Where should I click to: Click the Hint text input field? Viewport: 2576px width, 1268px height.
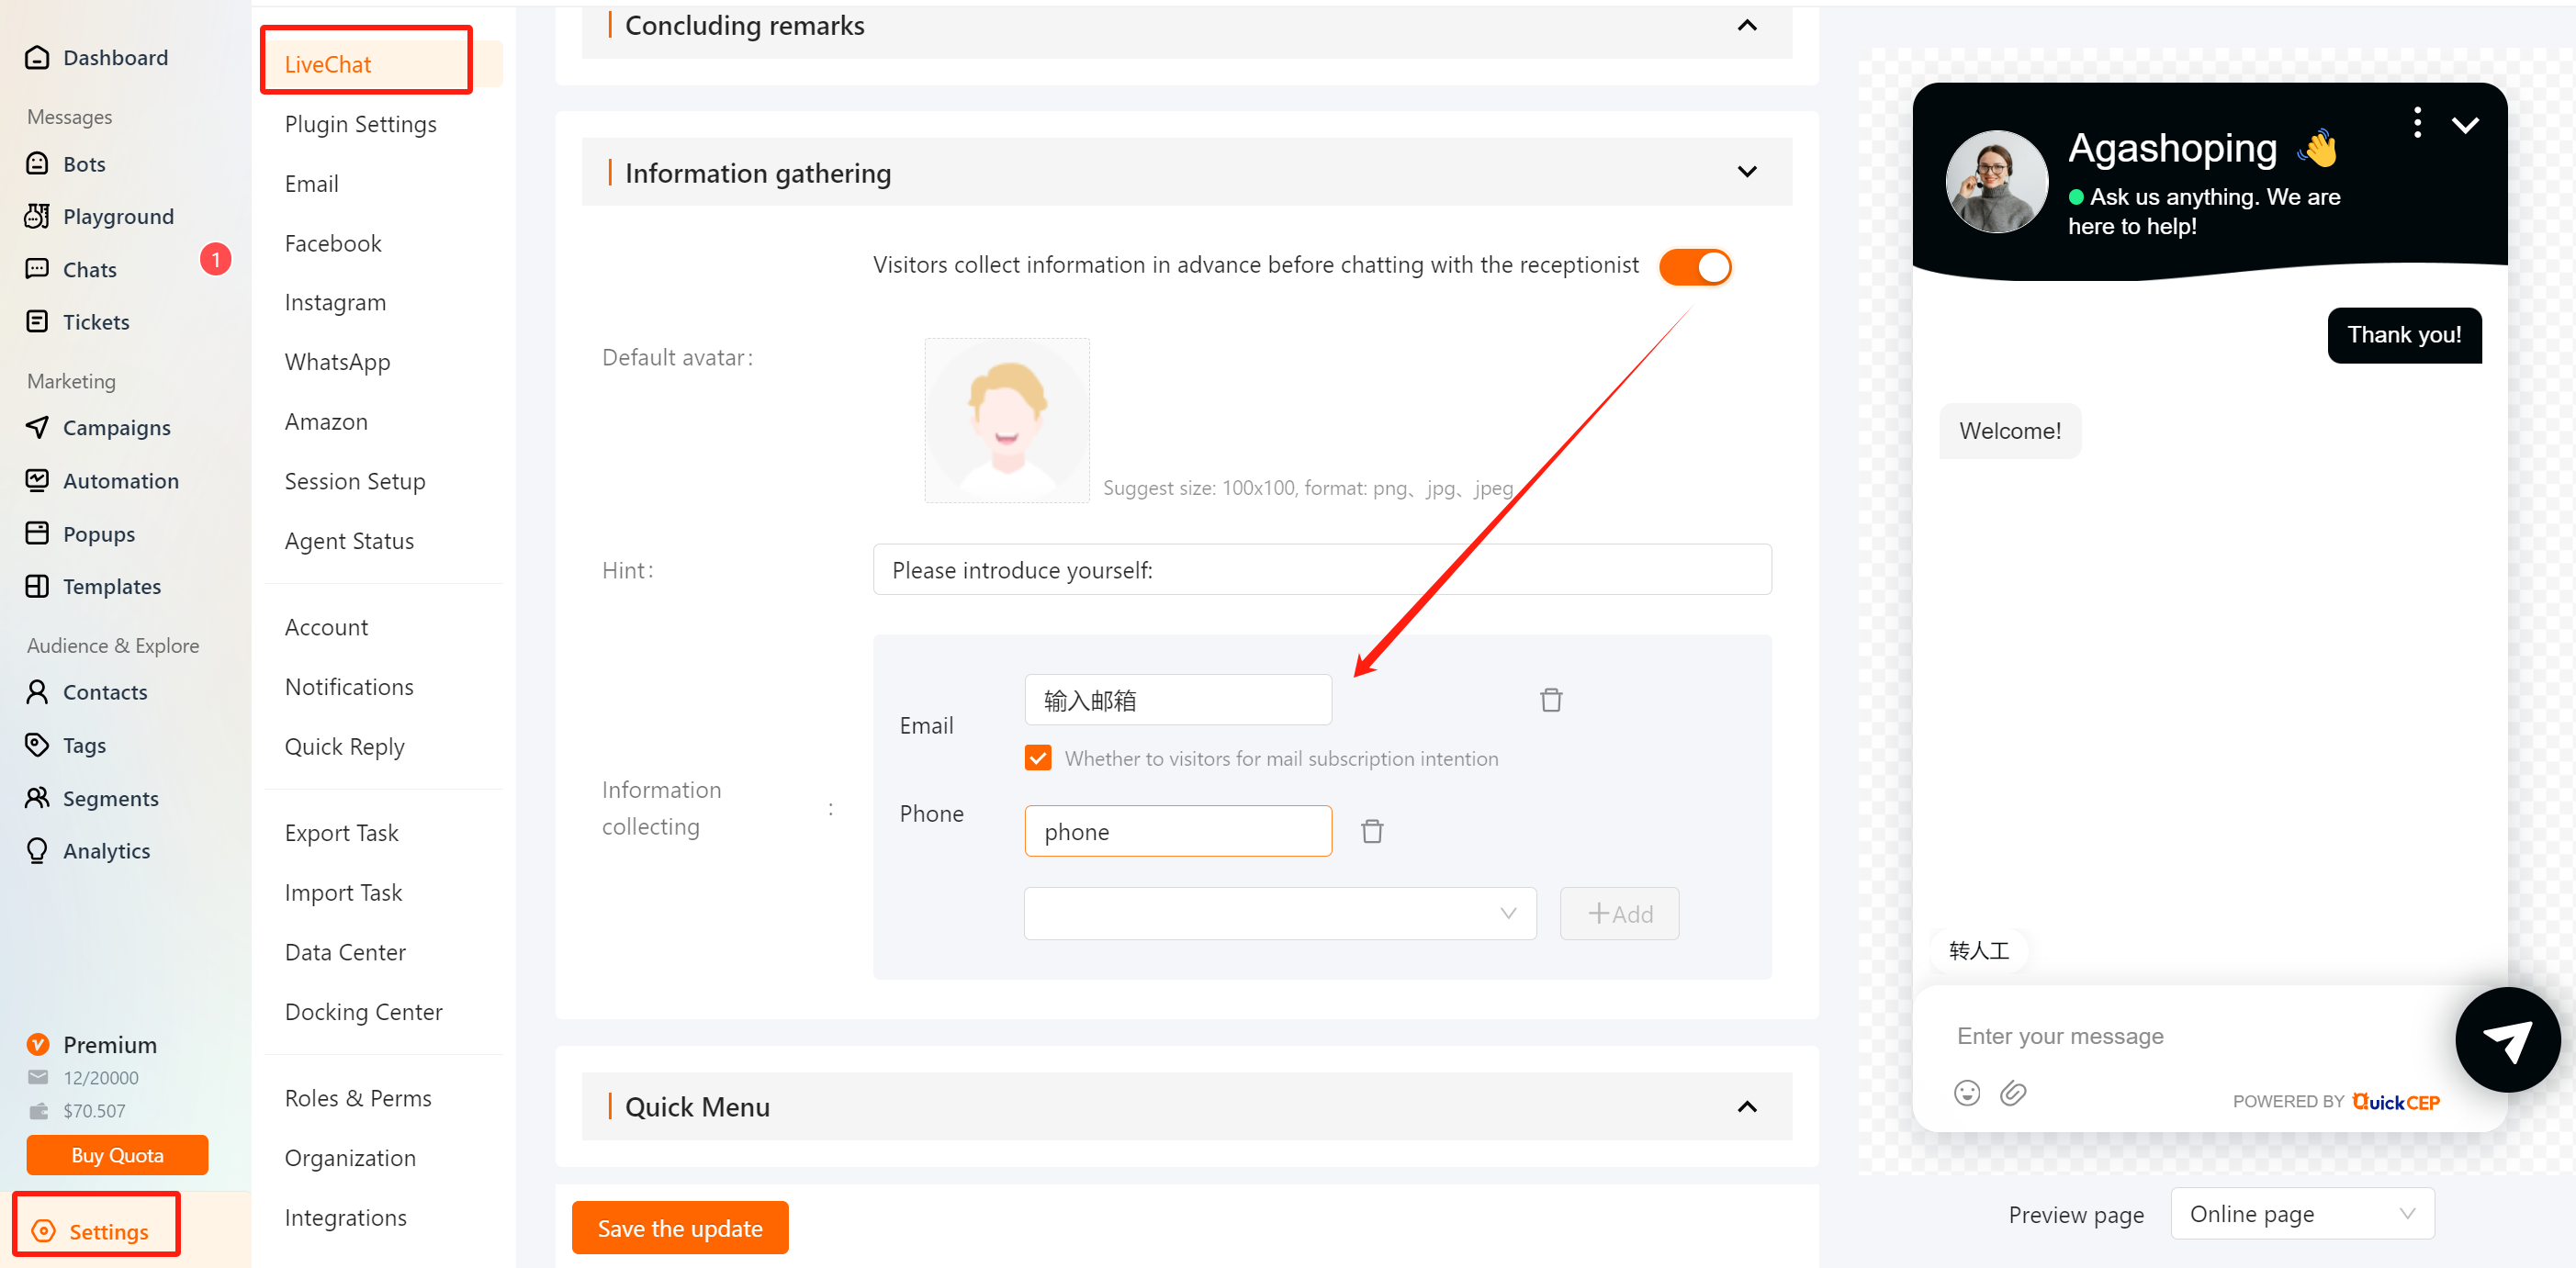click(1322, 570)
